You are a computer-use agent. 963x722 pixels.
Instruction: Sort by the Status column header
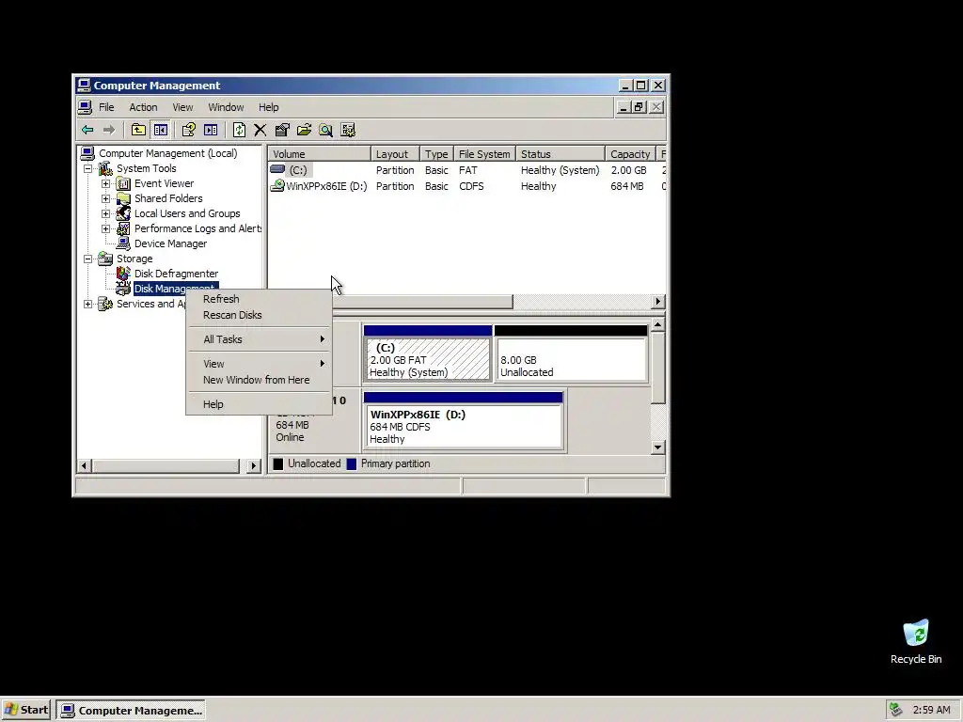[x=560, y=153]
